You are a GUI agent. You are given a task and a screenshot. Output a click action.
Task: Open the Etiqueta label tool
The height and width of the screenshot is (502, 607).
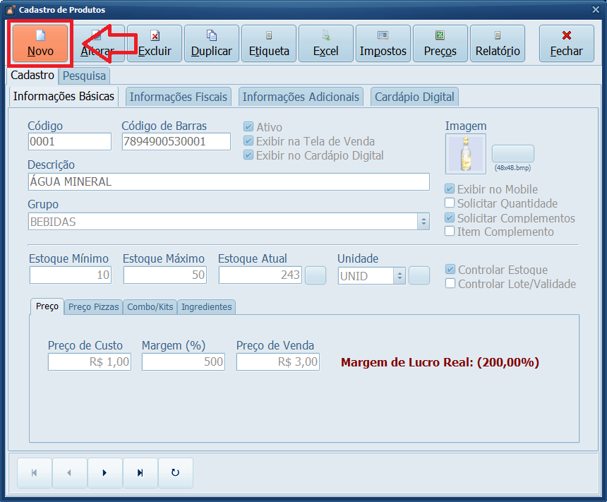coord(269,43)
